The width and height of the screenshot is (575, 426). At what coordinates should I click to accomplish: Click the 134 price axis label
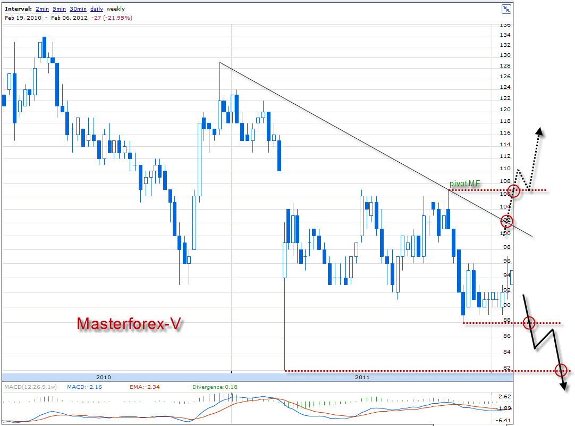pos(505,35)
